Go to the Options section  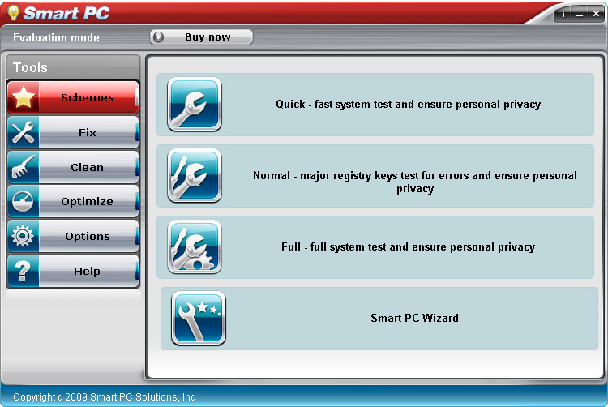[x=73, y=236]
